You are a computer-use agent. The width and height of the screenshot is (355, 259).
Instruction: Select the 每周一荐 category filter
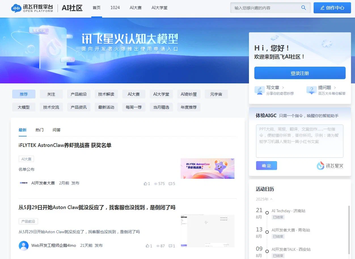click(134, 107)
